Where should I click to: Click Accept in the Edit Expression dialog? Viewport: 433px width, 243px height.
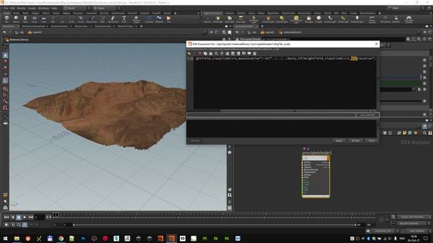tap(355, 140)
